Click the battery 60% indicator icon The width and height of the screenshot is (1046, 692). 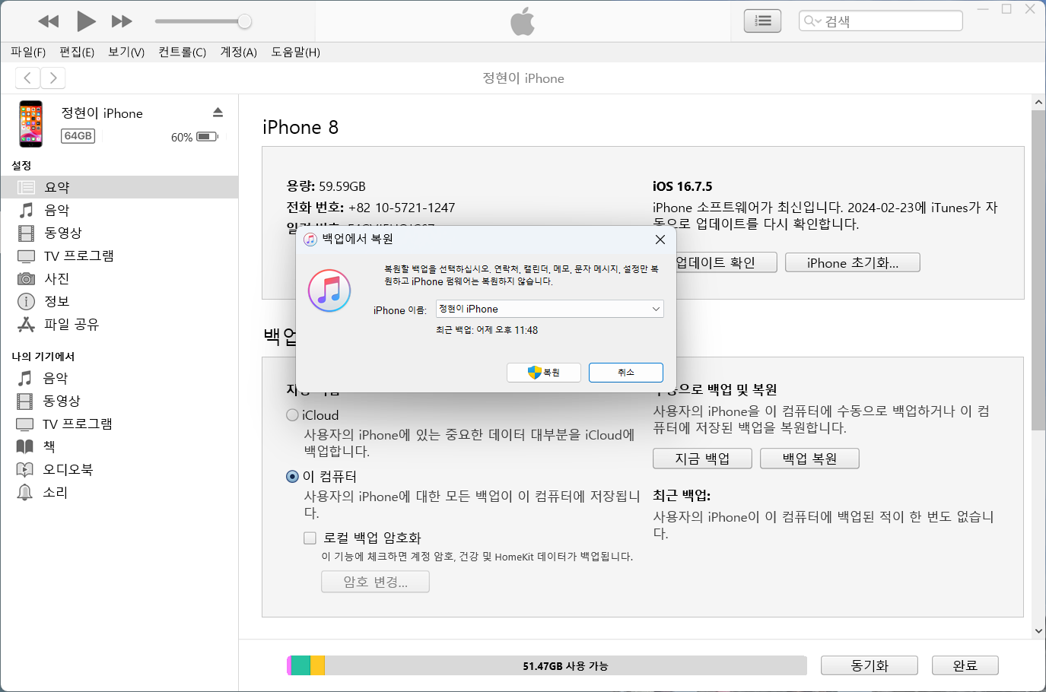(x=207, y=137)
